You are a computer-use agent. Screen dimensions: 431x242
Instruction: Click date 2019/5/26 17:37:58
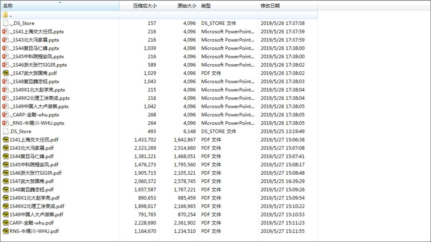pyautogui.click(x=283, y=23)
